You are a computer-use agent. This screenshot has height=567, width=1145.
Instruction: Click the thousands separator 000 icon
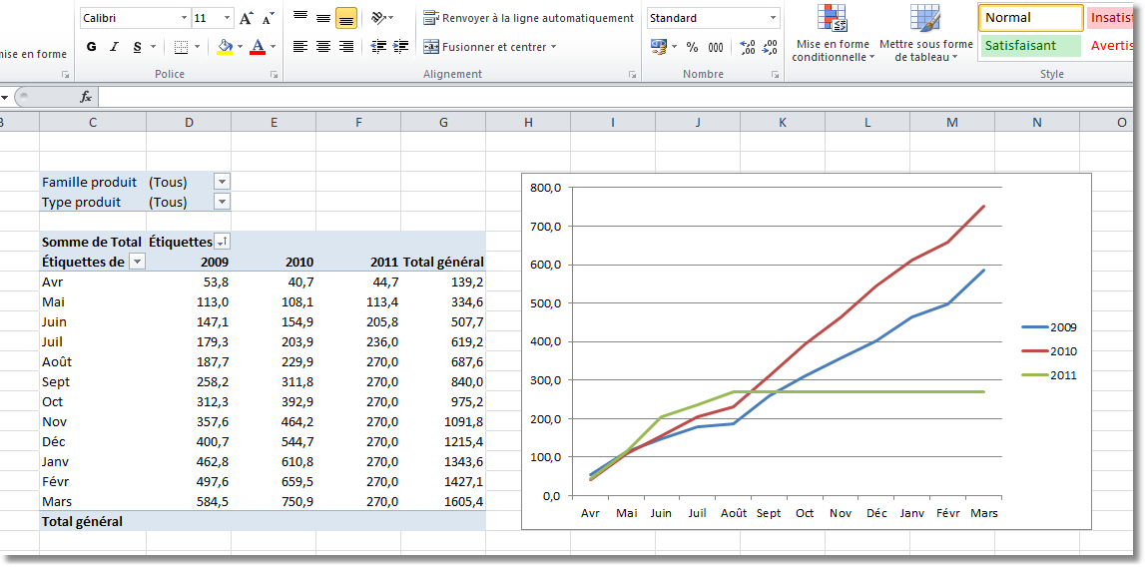(716, 47)
